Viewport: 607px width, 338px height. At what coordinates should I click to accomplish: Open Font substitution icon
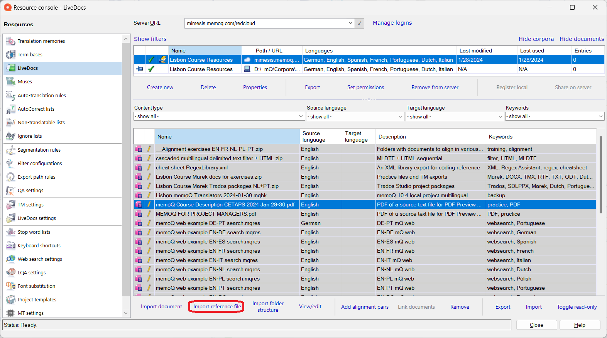click(10, 286)
